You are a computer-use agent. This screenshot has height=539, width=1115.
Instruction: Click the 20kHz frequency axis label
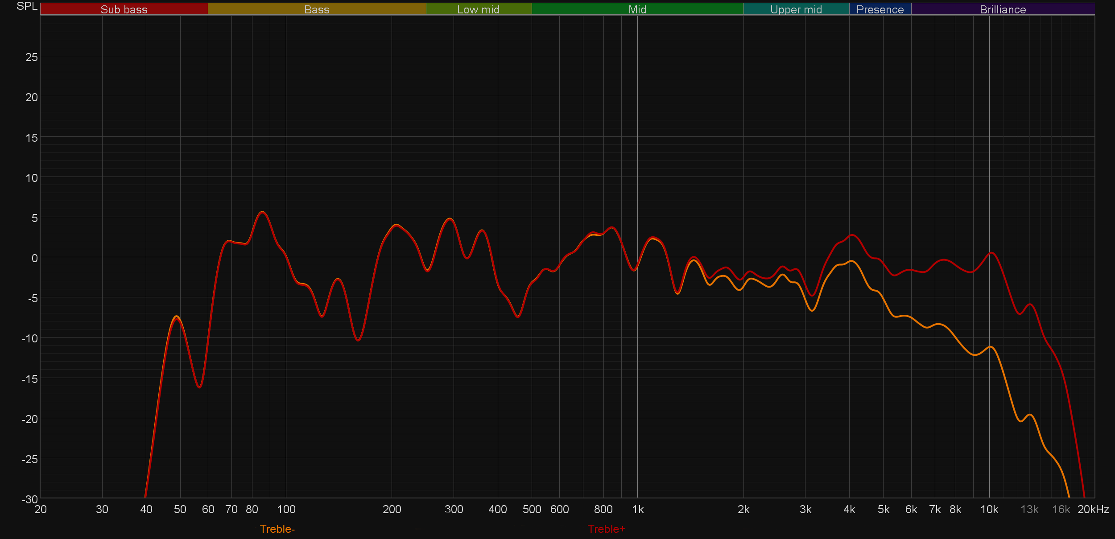pyautogui.click(x=1093, y=509)
